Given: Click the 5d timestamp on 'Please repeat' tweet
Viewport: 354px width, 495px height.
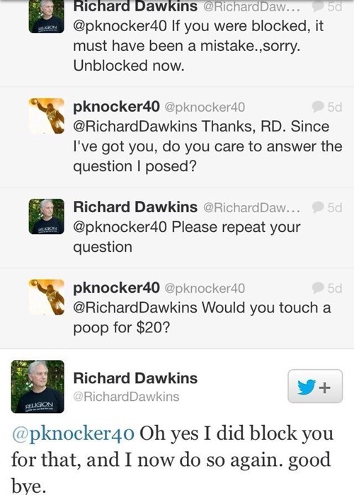Looking at the screenshot, I should pos(335,207).
